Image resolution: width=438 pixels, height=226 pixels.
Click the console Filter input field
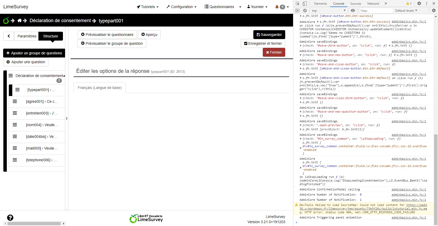pyautogui.click(x=376, y=11)
